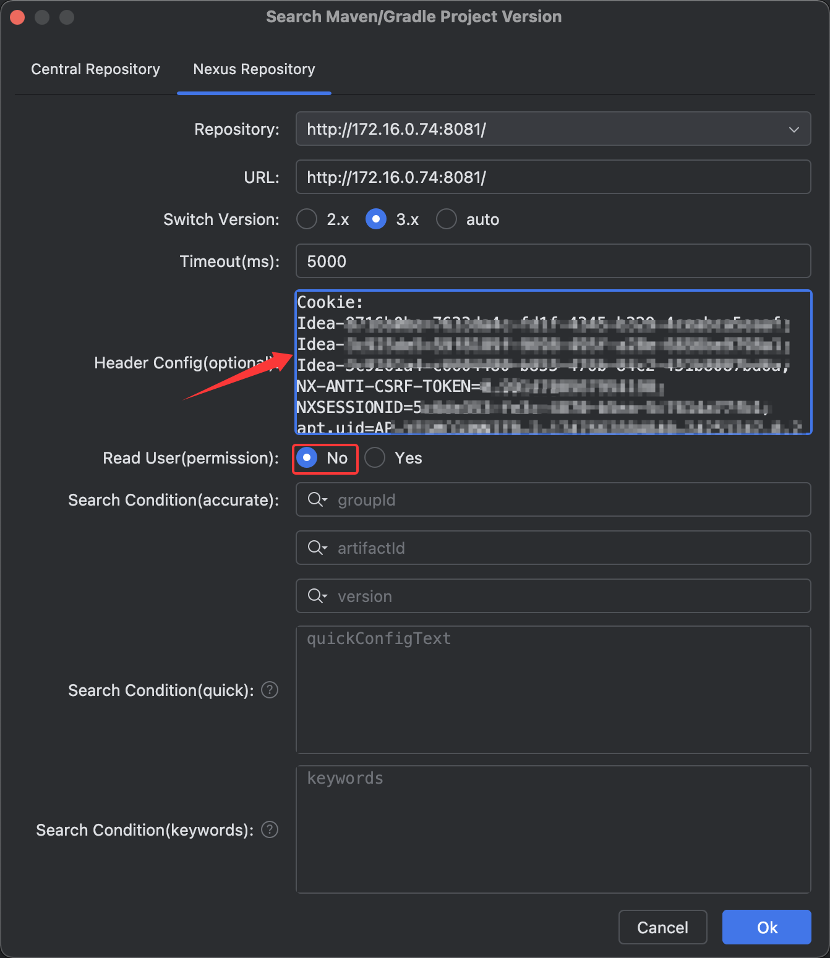Confirm with the Ok button
This screenshot has width=830, height=958.
coord(766,927)
